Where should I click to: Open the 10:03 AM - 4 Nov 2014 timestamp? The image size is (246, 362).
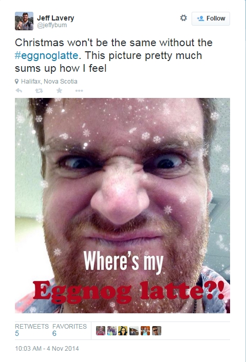coord(47,348)
